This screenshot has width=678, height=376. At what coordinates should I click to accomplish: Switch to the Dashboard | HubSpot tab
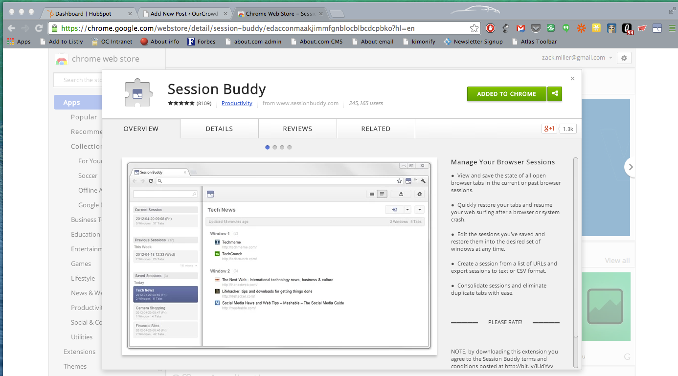tap(89, 14)
